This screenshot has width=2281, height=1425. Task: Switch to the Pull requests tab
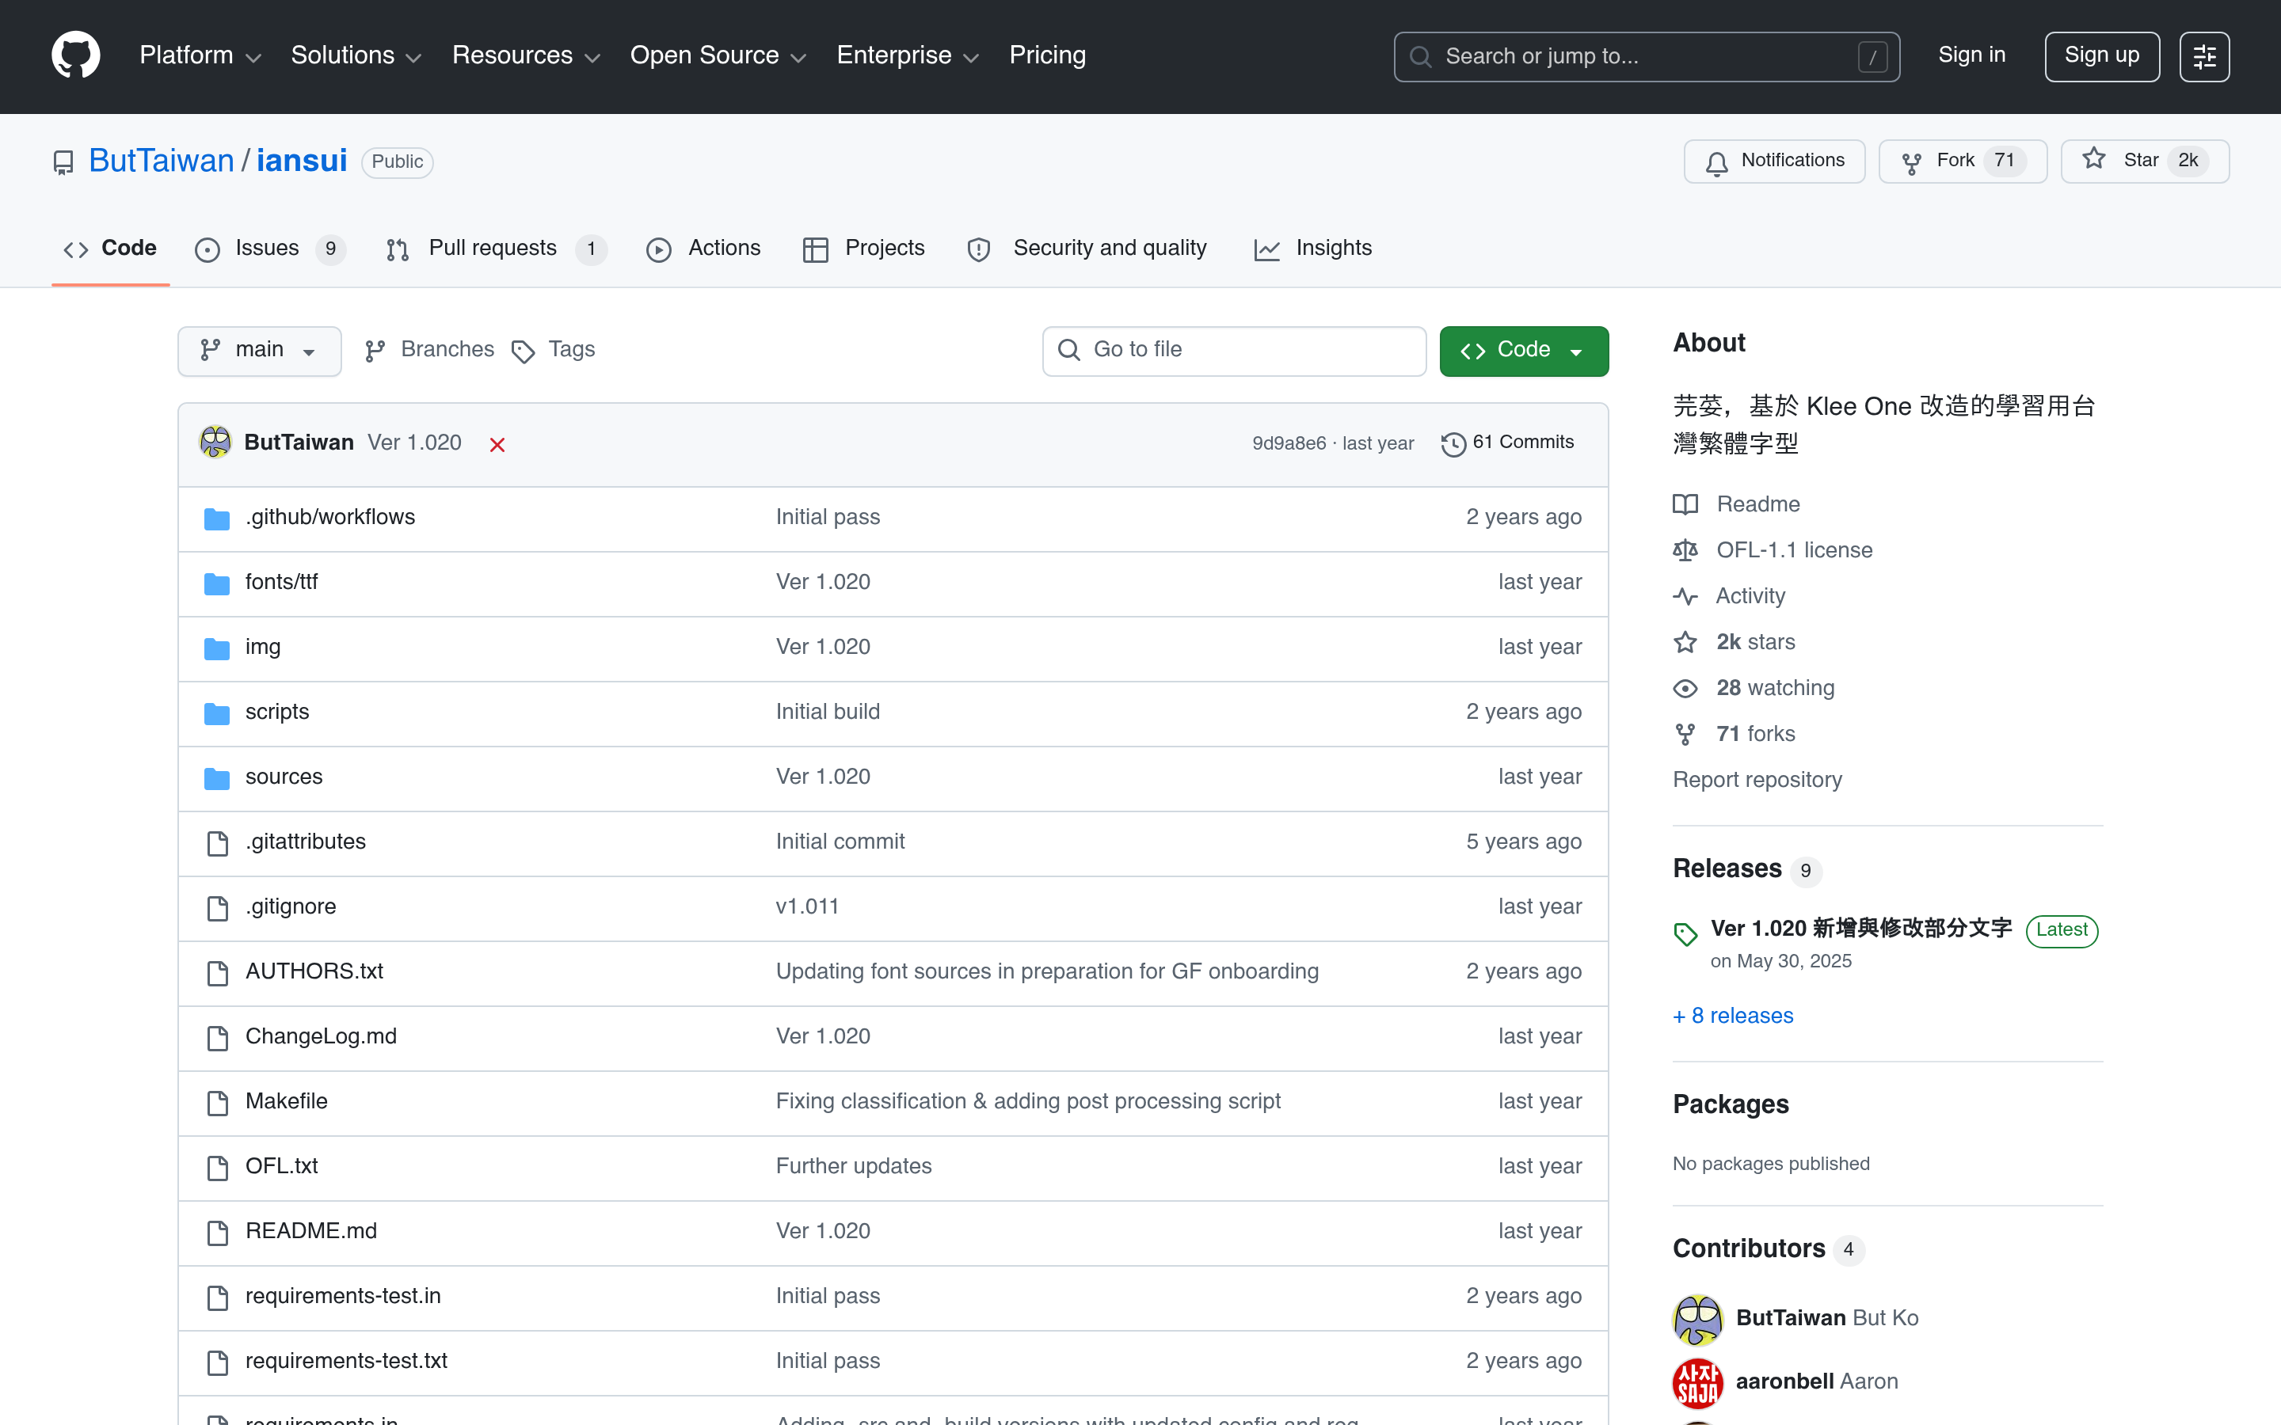click(497, 249)
